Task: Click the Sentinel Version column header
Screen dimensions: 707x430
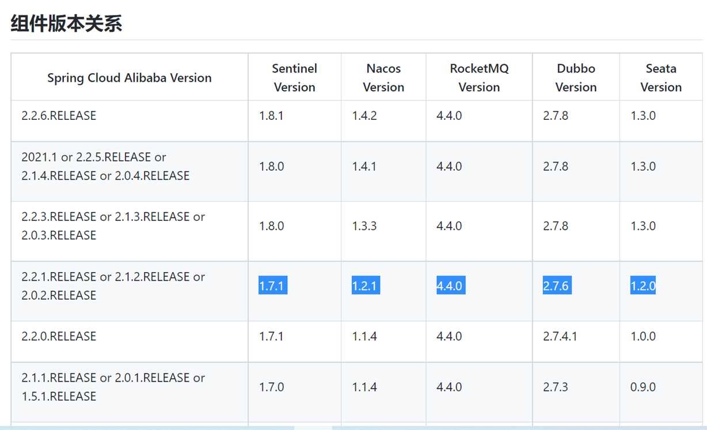Action: [295, 78]
